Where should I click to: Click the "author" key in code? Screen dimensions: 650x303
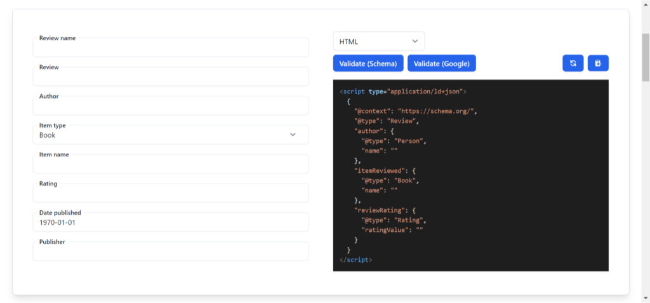(368, 131)
